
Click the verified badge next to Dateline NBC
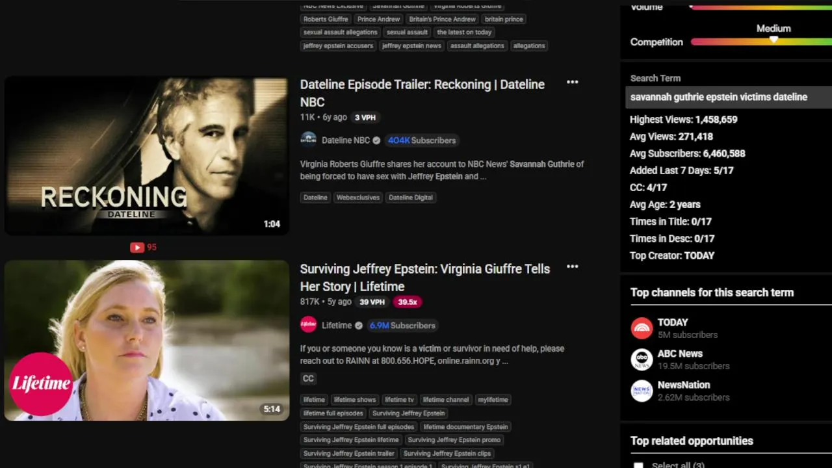(376, 140)
